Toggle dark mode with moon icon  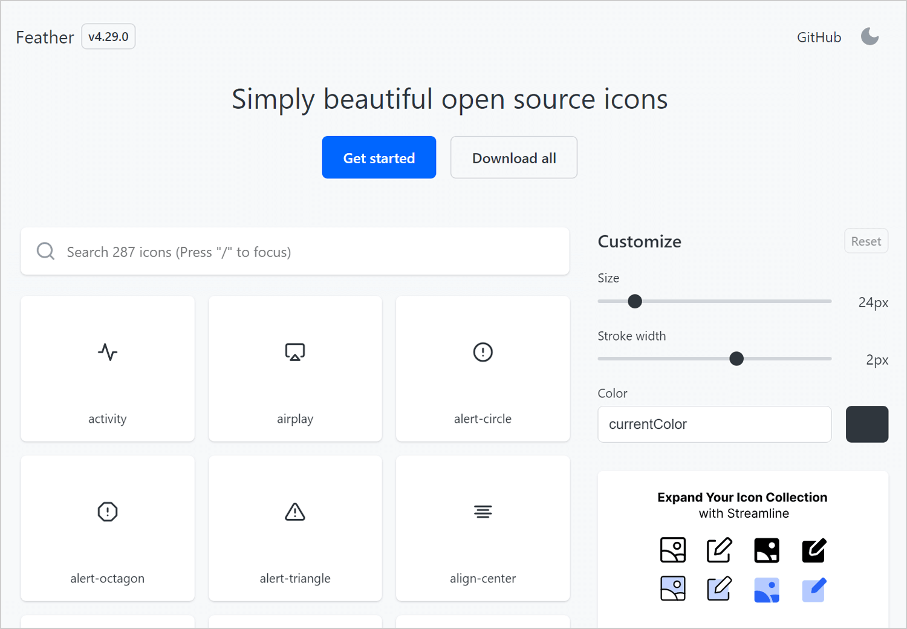pos(870,37)
